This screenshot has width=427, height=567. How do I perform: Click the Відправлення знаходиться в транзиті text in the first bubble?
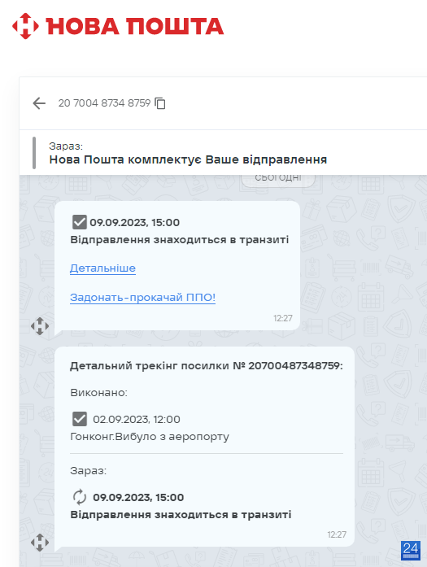(x=179, y=240)
